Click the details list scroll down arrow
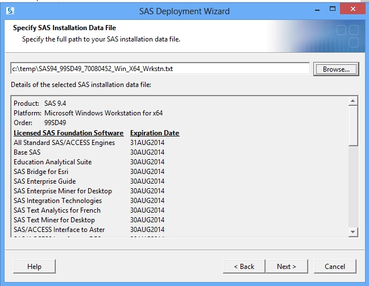The width and height of the screenshot is (369, 286). [x=353, y=232]
